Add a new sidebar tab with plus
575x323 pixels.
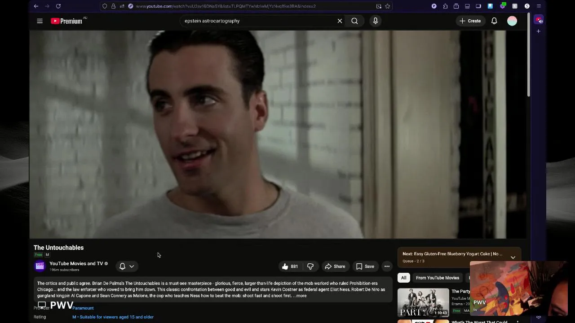[x=538, y=31]
